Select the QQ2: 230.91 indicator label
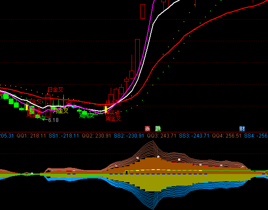 [96, 136]
